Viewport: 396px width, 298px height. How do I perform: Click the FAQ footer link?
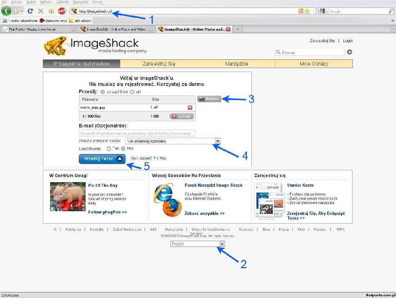[301, 229]
